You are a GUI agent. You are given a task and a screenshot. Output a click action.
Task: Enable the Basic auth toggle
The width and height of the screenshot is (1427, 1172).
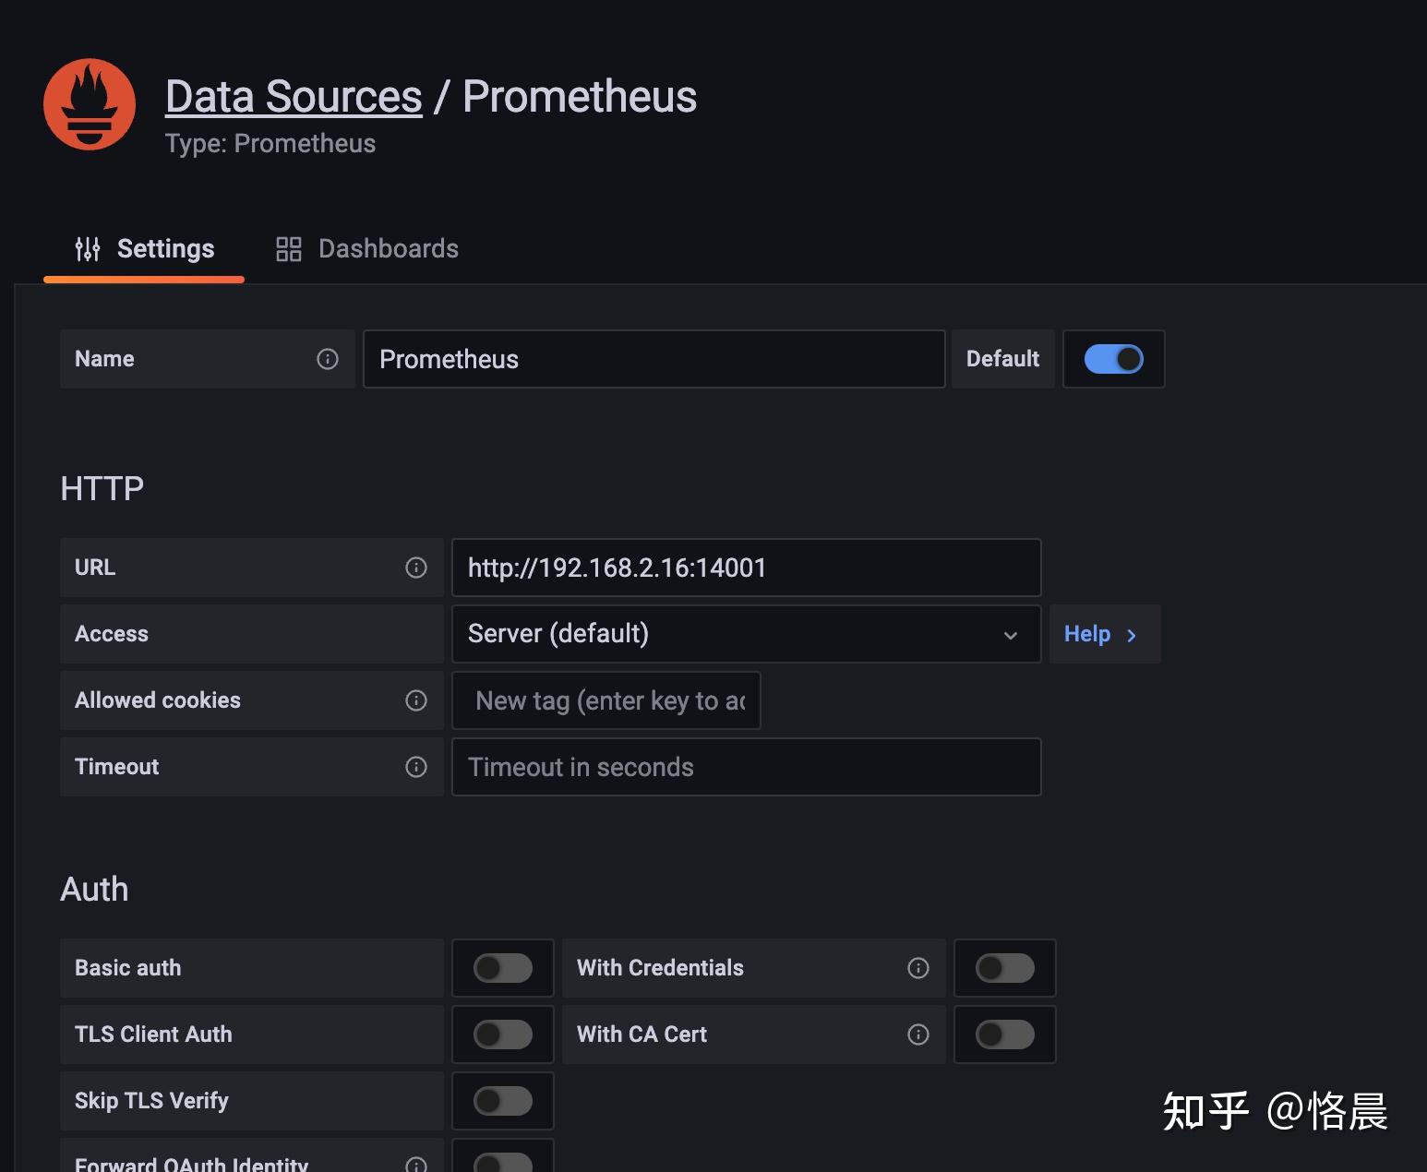coord(502,968)
